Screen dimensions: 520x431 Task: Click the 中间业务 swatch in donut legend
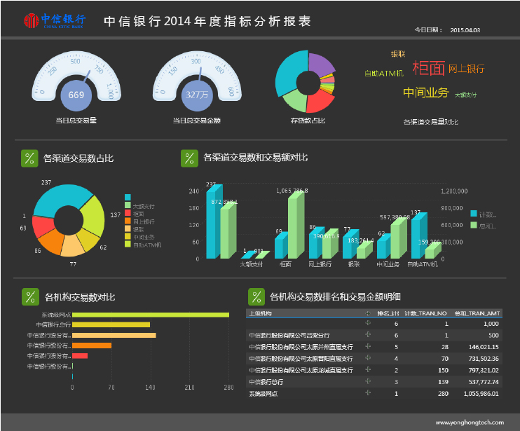pos(128,236)
